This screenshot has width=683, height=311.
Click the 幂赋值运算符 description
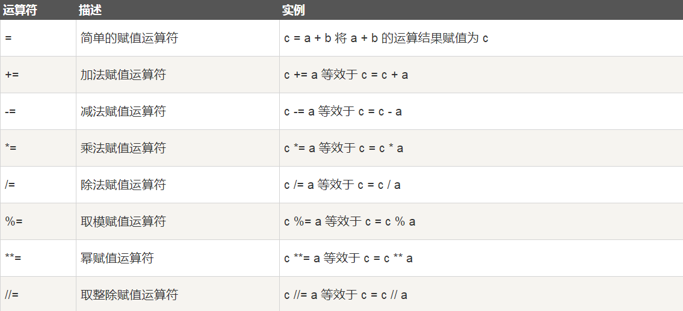click(117, 259)
